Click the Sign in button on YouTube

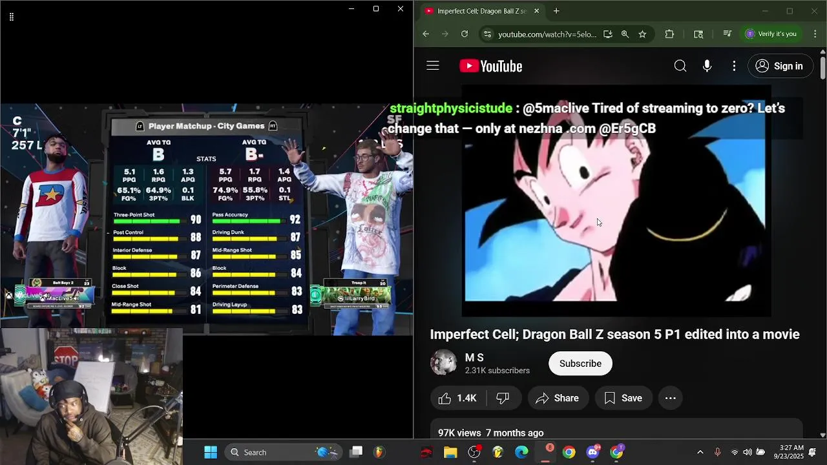click(x=780, y=66)
